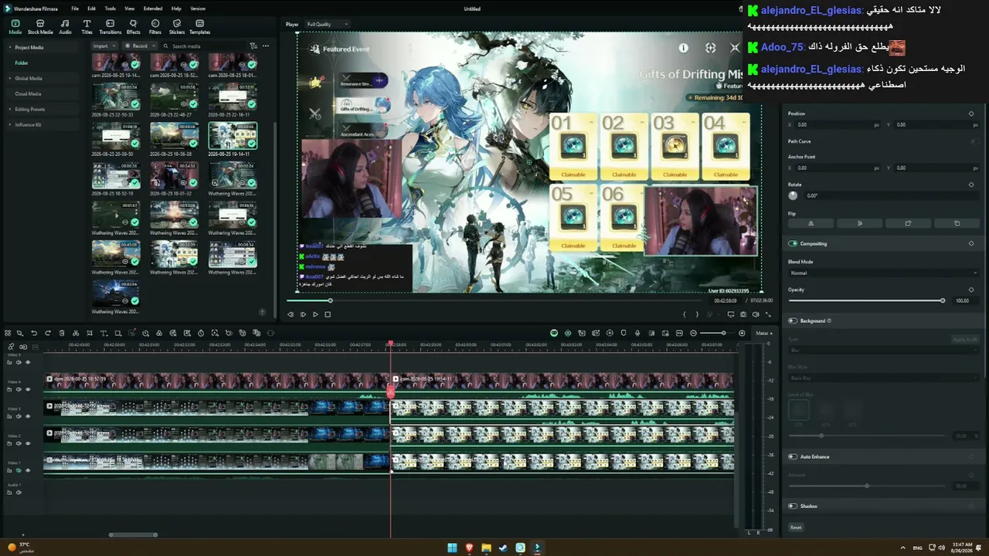Flip the clip vertically

(x=860, y=223)
